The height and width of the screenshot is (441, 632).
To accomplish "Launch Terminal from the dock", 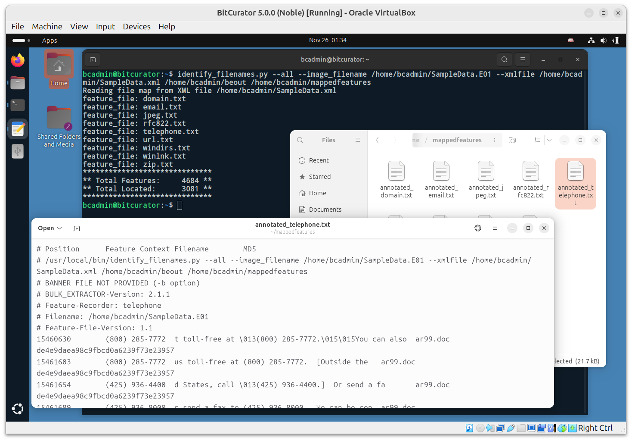I will (x=18, y=105).
